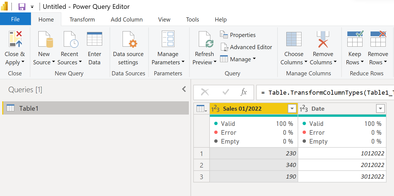Click the cell with value 230
This screenshot has height=196, width=394.
tap(254, 153)
